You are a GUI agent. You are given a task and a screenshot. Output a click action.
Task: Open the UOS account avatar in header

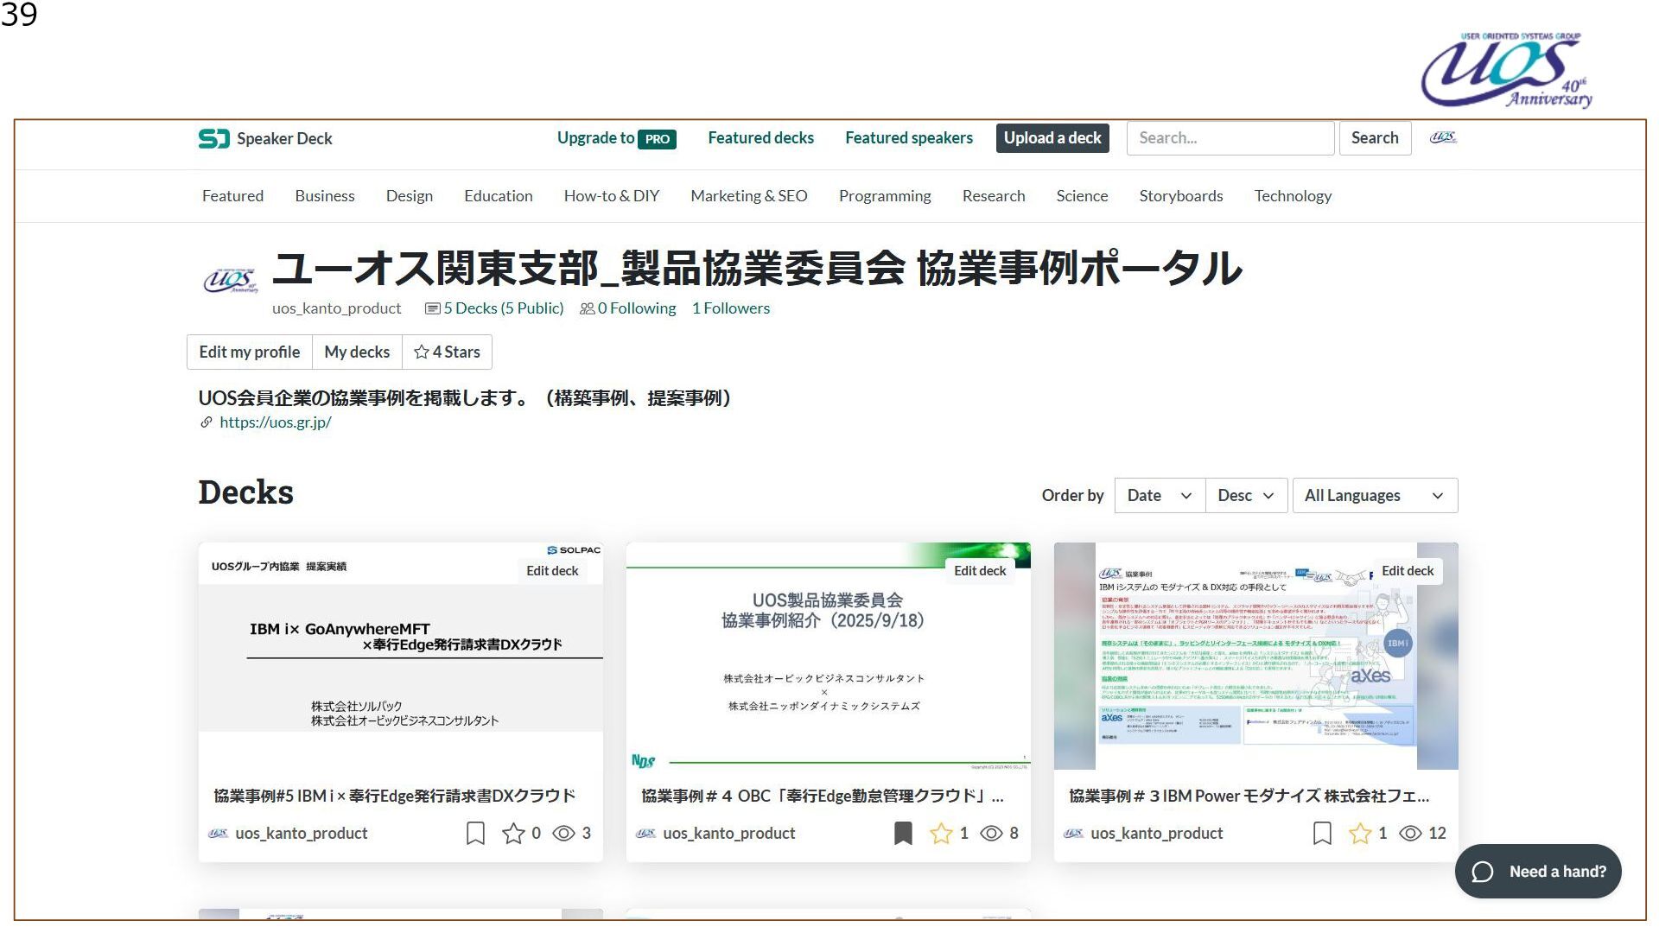pos(1442,137)
